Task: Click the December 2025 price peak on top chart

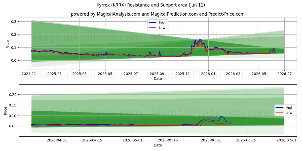Action: (200, 40)
